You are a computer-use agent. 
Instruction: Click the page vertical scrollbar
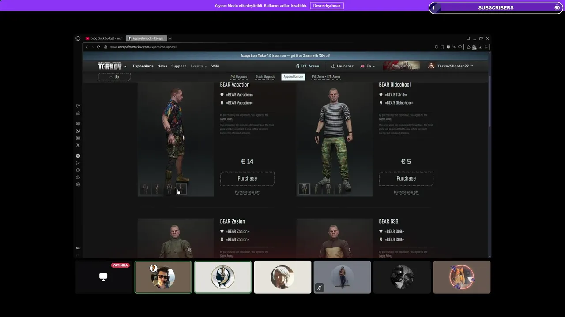point(490,101)
